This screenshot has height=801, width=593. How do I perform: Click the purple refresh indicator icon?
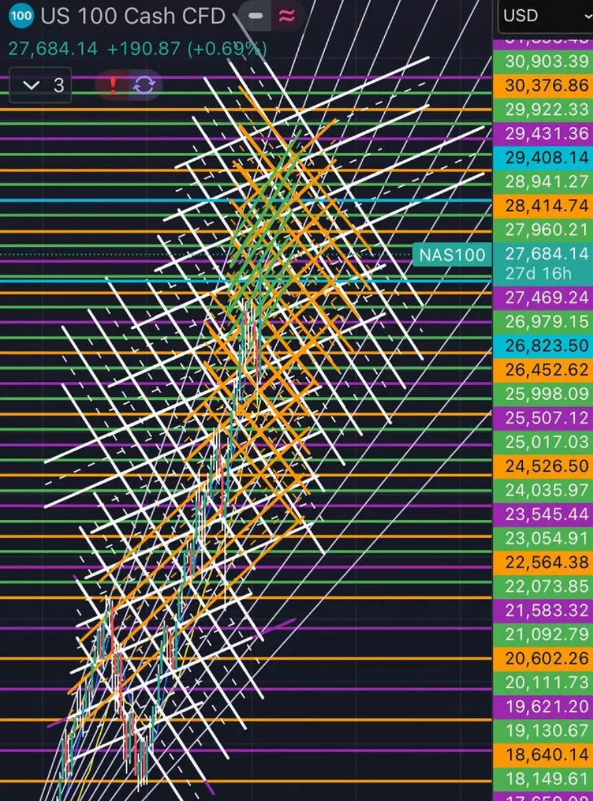(144, 85)
